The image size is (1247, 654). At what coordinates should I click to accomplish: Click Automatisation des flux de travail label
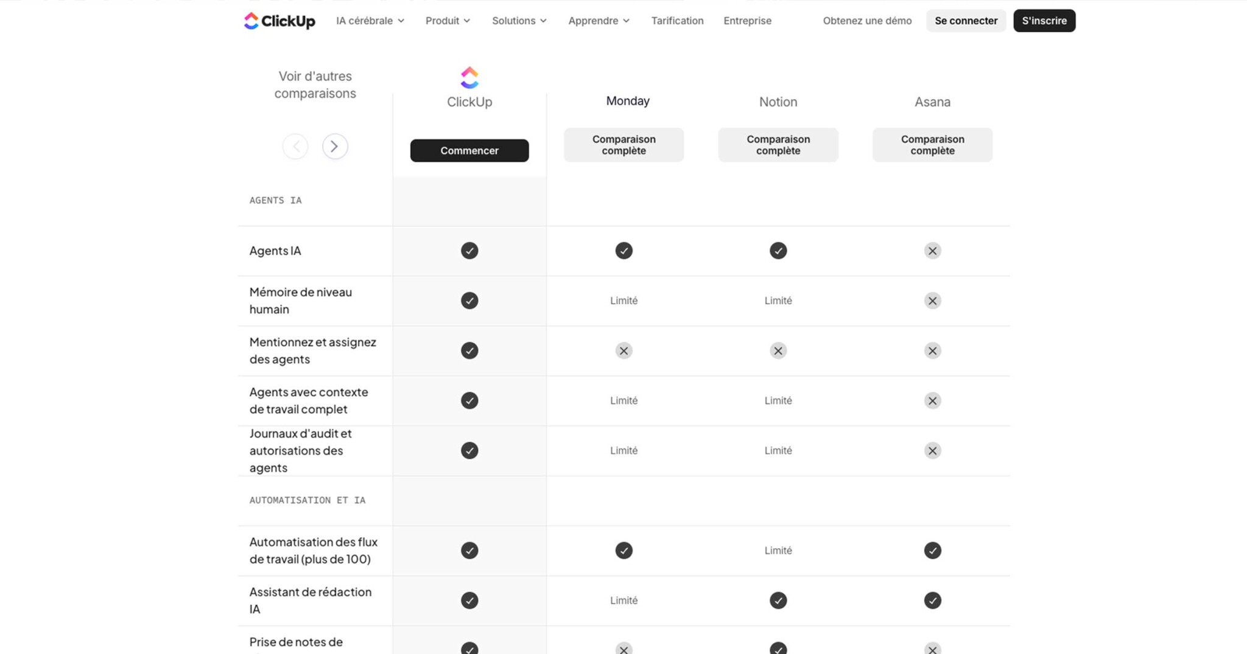[314, 551]
